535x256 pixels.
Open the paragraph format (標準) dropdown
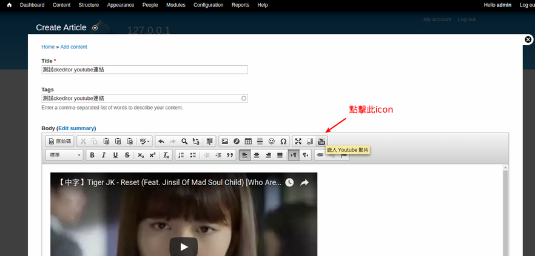tap(64, 155)
